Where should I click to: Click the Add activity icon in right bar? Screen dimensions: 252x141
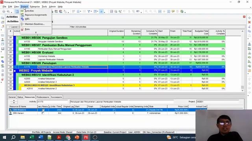[249, 18]
